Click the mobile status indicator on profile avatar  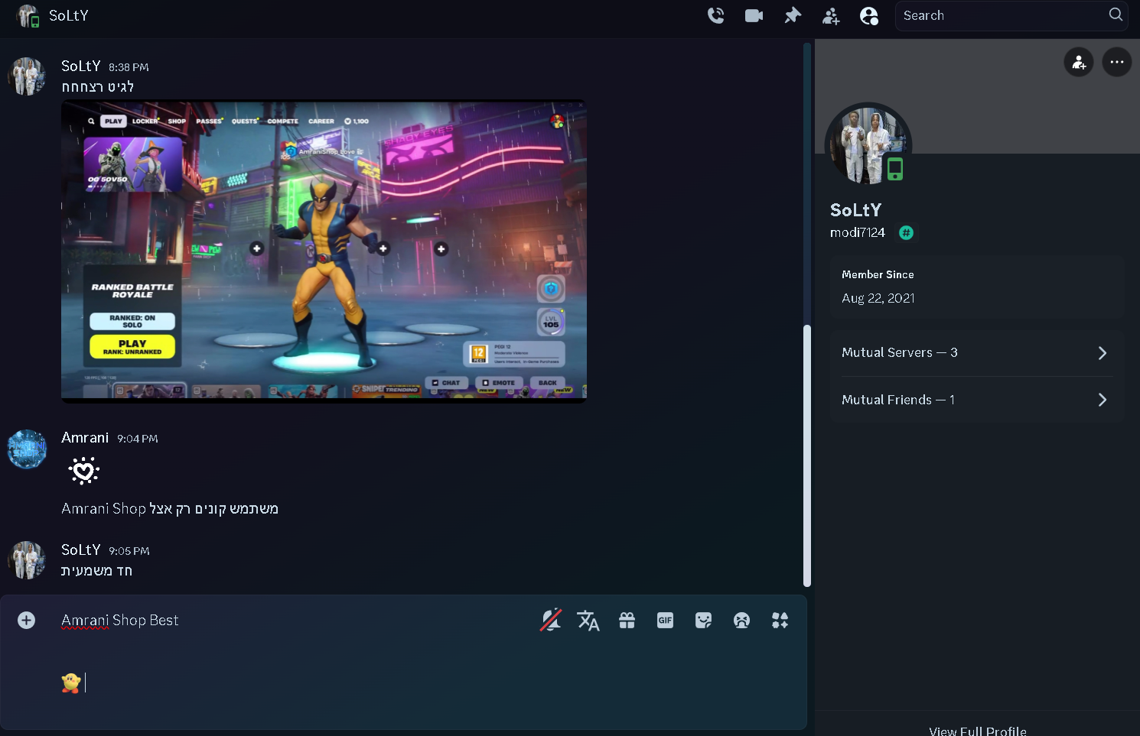(895, 169)
